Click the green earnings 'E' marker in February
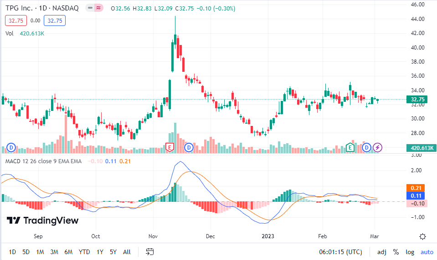 coord(350,147)
